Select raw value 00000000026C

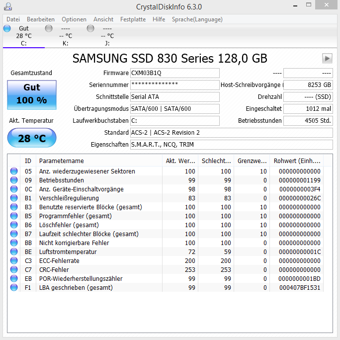click(300, 198)
